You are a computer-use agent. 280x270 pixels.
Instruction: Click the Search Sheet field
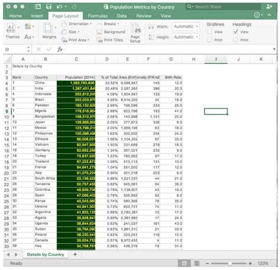point(223,6)
